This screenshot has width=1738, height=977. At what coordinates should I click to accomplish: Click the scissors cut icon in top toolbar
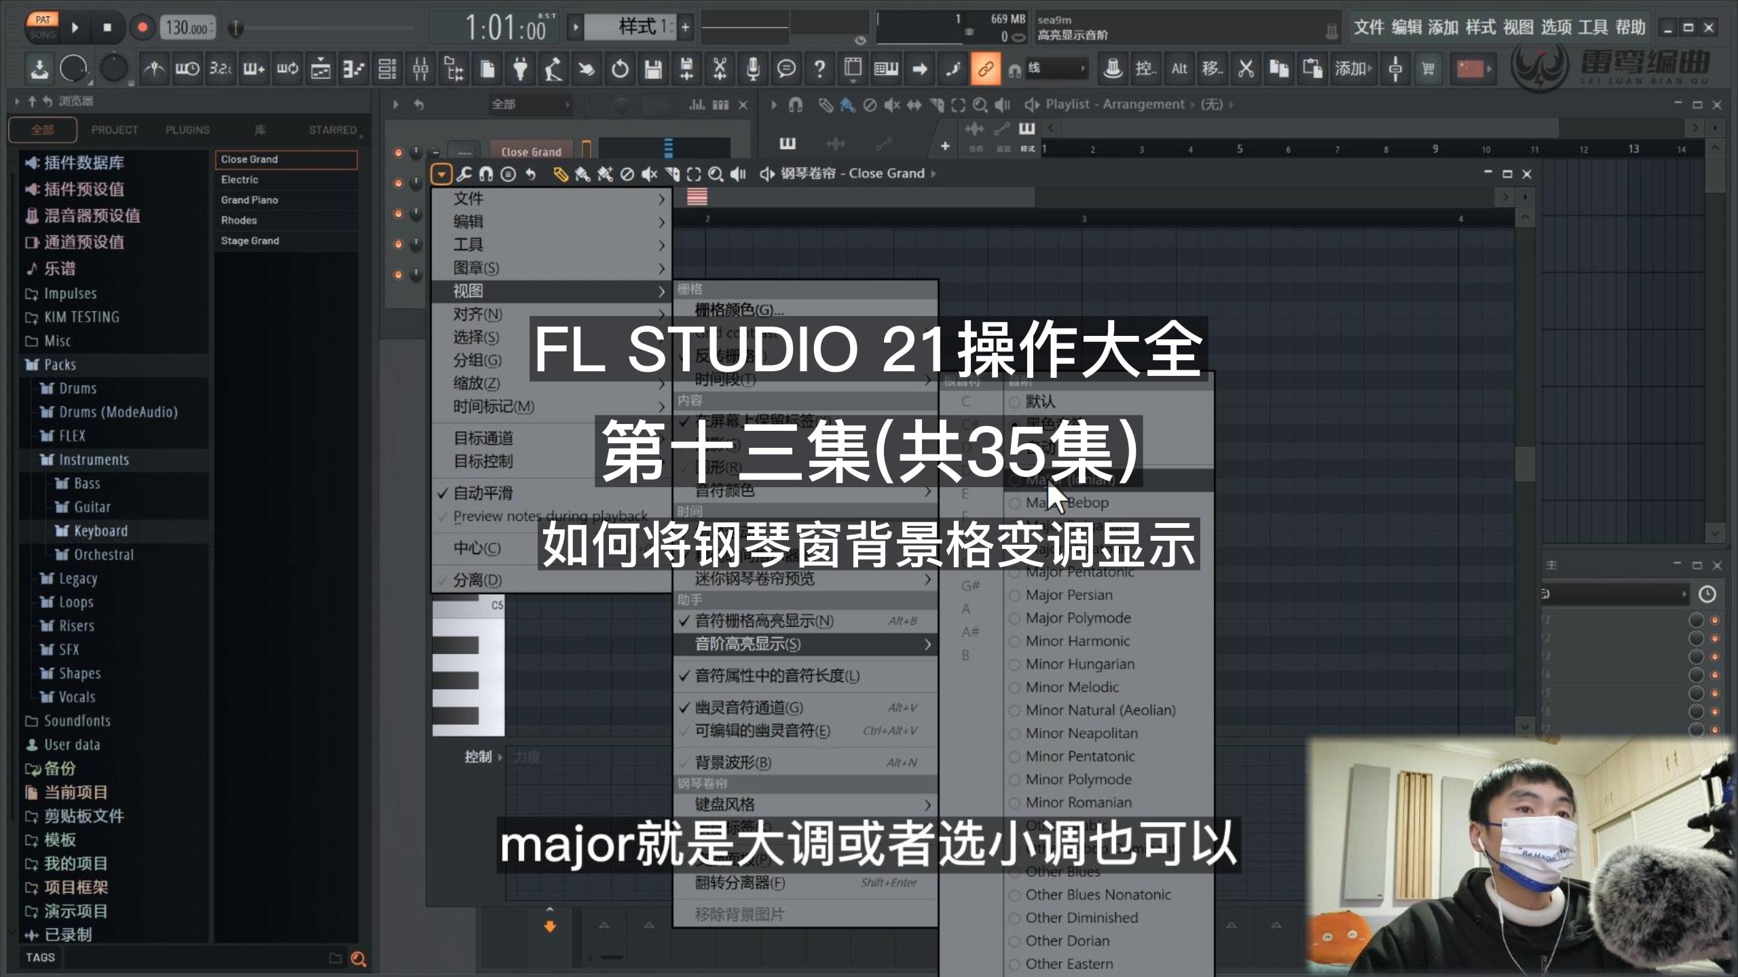[x=1246, y=69]
